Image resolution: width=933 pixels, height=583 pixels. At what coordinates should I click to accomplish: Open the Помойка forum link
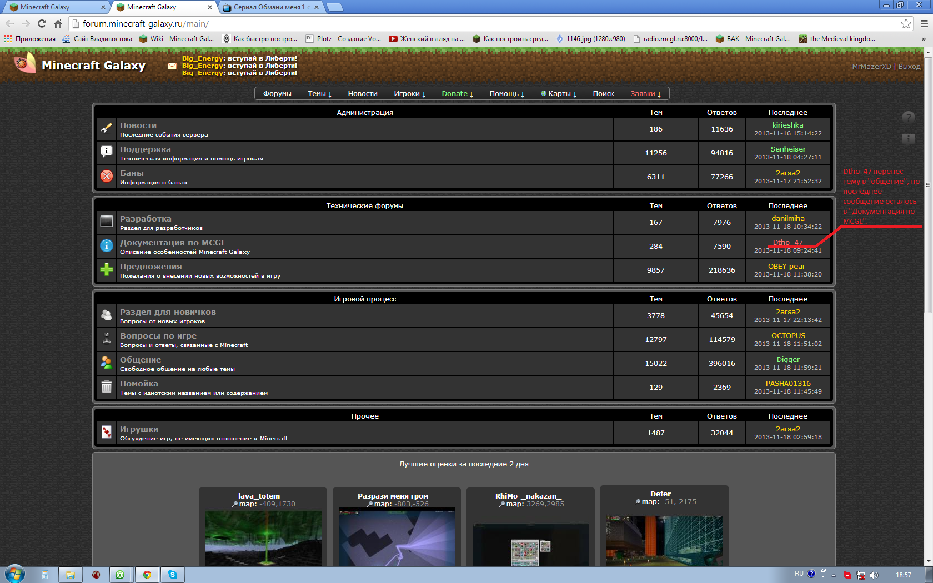(x=139, y=384)
